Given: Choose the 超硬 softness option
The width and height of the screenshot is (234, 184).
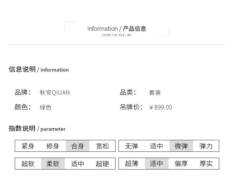Looking at the screenshot, I should (102, 164).
